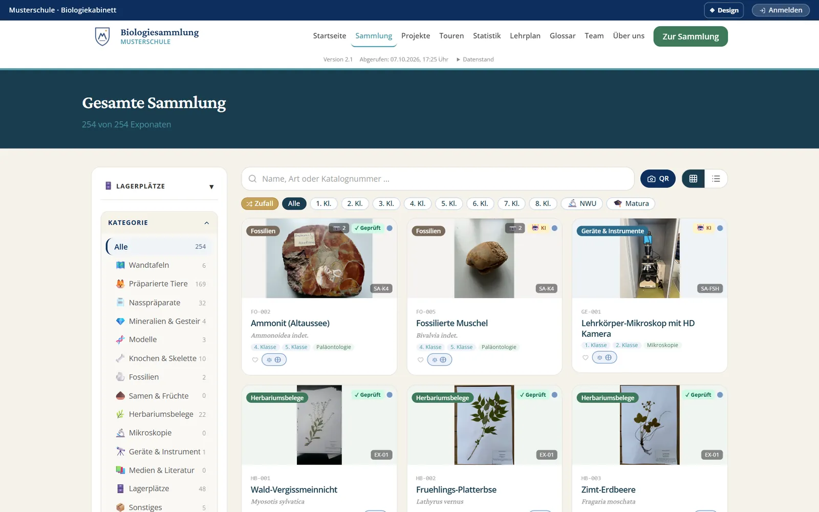This screenshot has height=512, width=819.
Task: Click the Anmelden button
Action: pos(781,10)
